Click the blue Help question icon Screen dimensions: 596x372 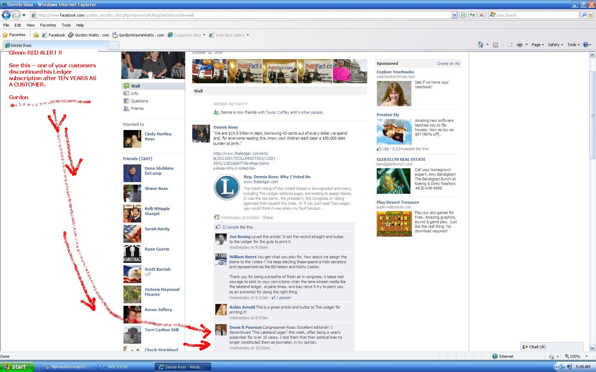pyautogui.click(x=586, y=45)
